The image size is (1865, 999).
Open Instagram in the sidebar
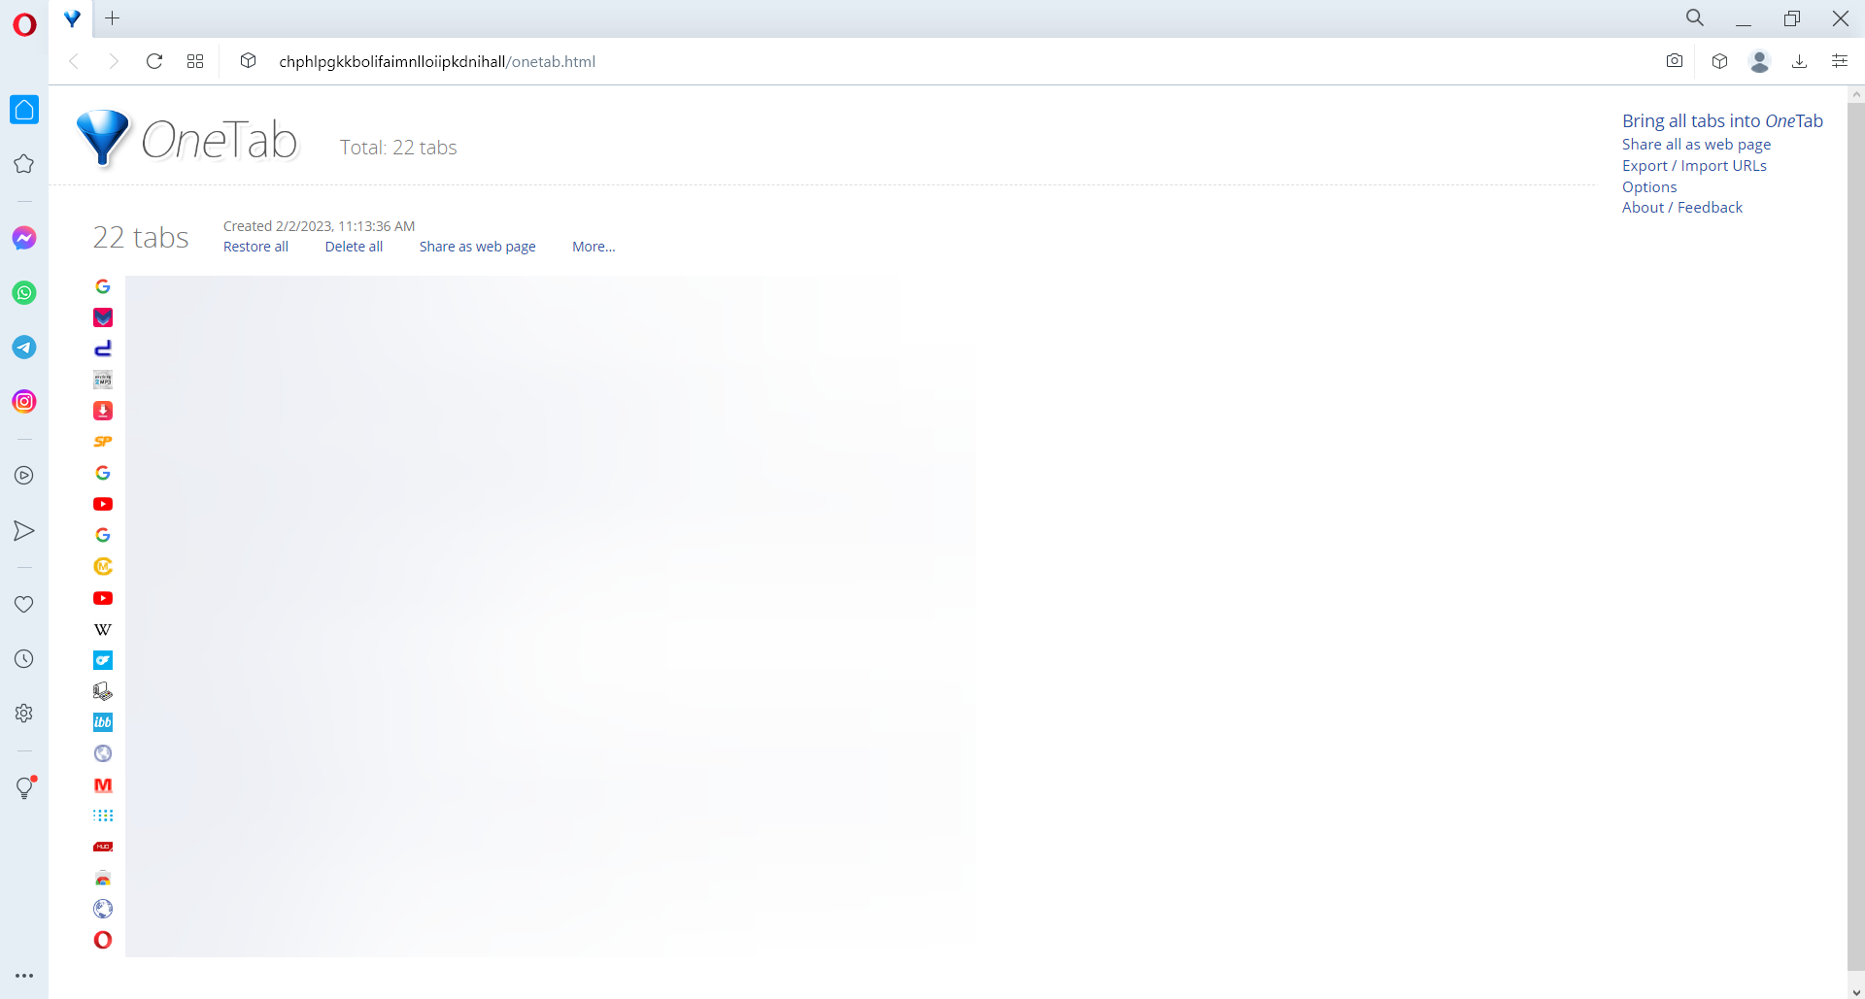click(24, 401)
